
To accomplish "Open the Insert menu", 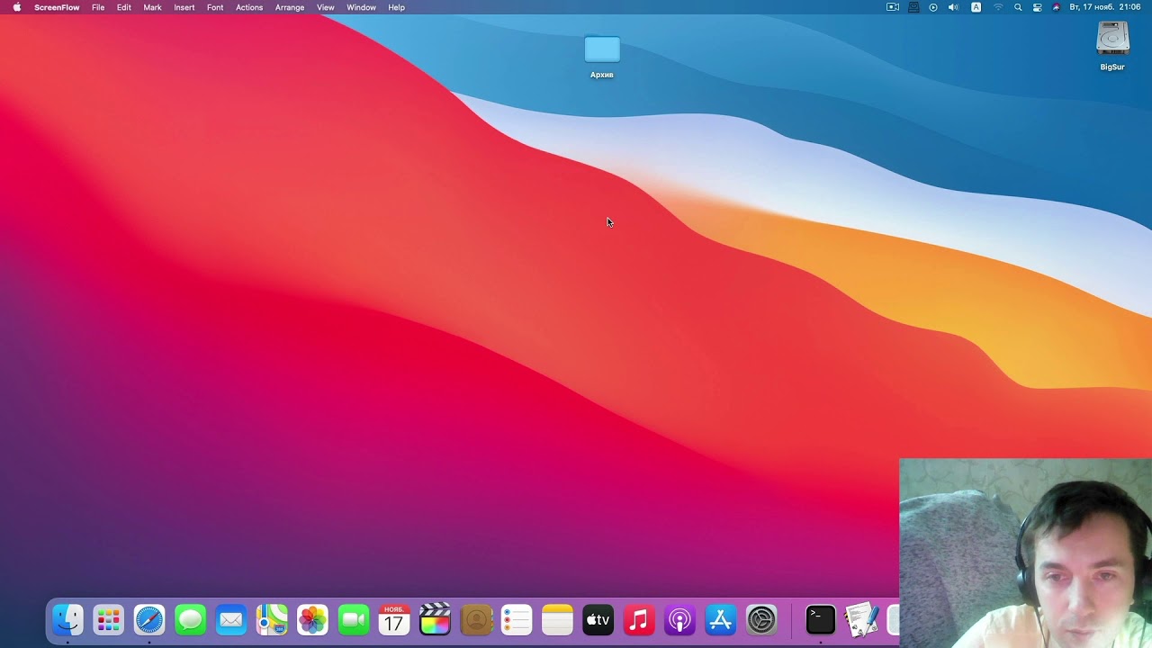I will click(x=184, y=7).
